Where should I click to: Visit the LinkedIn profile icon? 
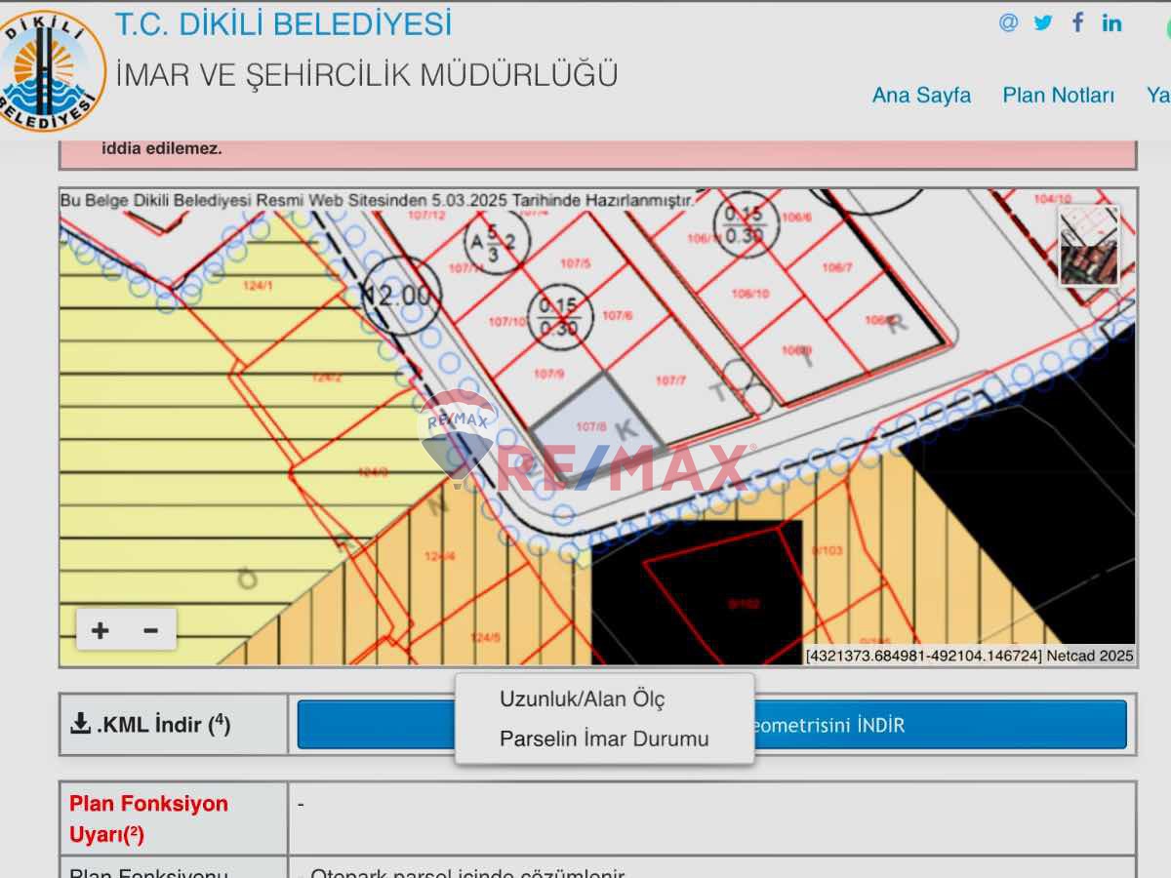tap(1111, 22)
